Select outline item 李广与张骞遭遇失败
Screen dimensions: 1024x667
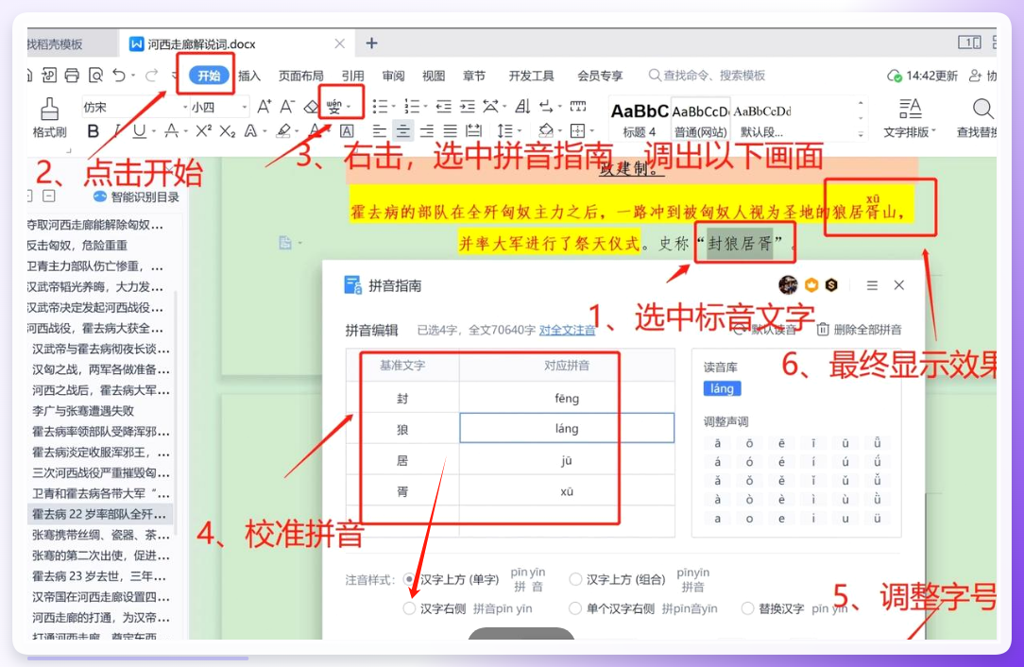click(x=83, y=411)
